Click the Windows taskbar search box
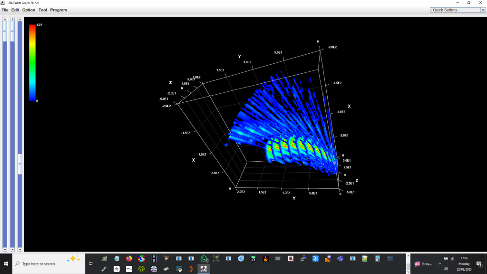The width and height of the screenshot is (487, 274). [48, 264]
